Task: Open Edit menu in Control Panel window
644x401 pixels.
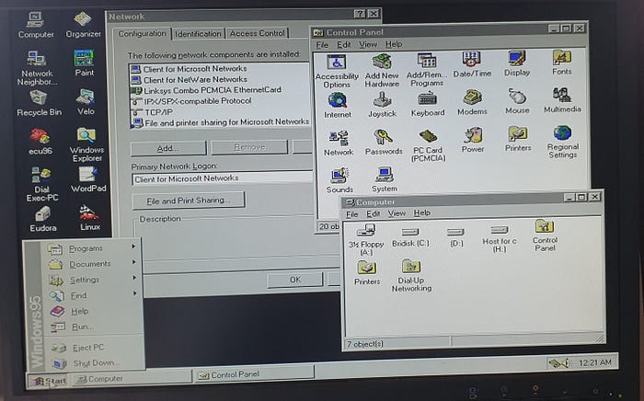Action: point(344,44)
